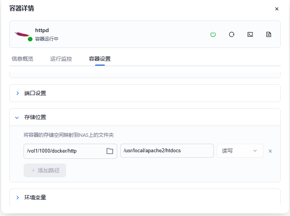Viewport: 290px width, 216px height.
Task: View the container log file
Action: tap(269, 34)
